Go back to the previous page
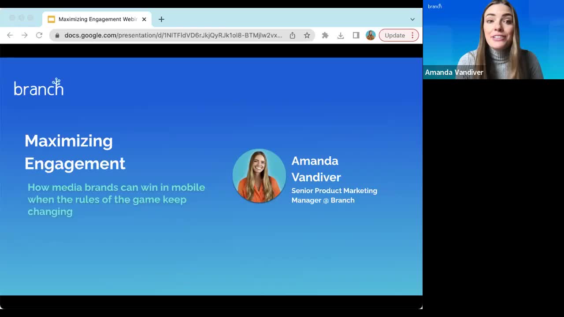The image size is (564, 317). click(x=10, y=35)
